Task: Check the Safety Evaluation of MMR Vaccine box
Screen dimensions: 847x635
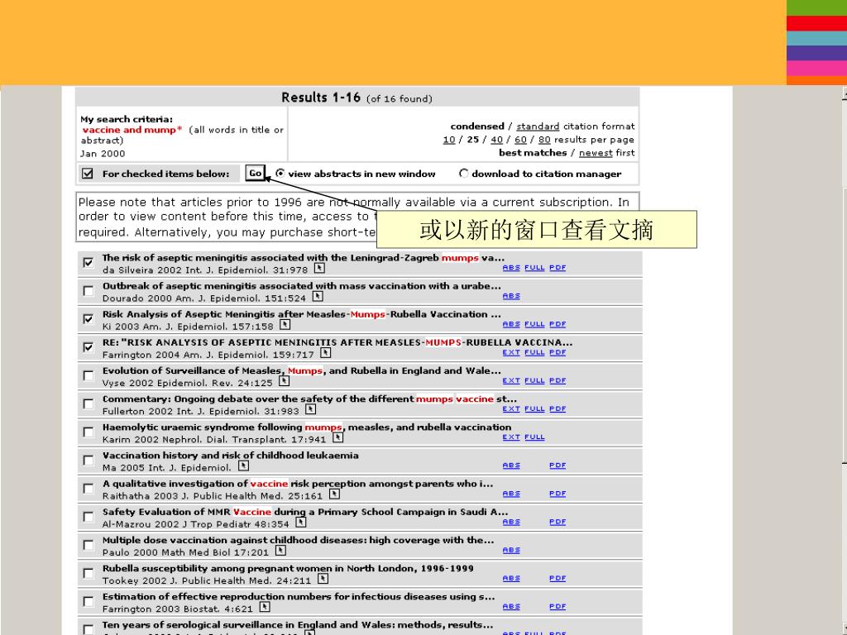Action: click(89, 517)
